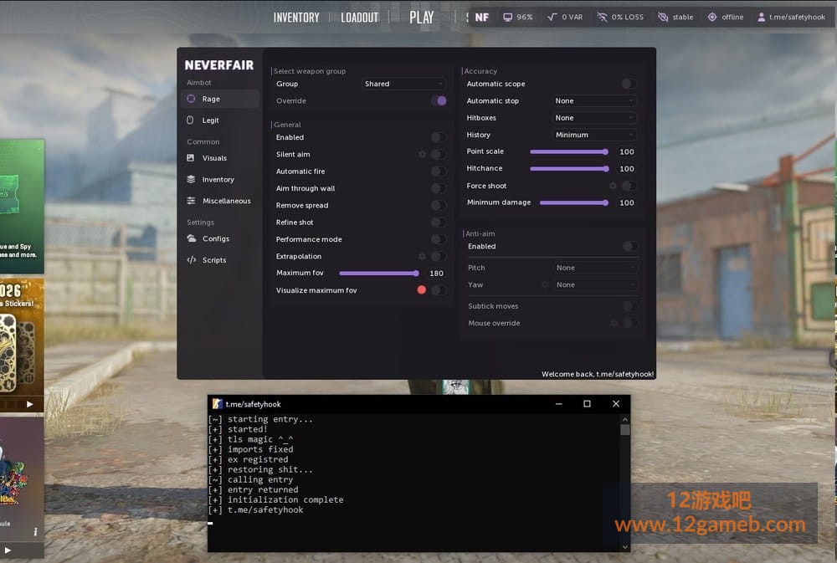Toggle Visualize maximum fov switch
837x563 pixels.
point(439,290)
